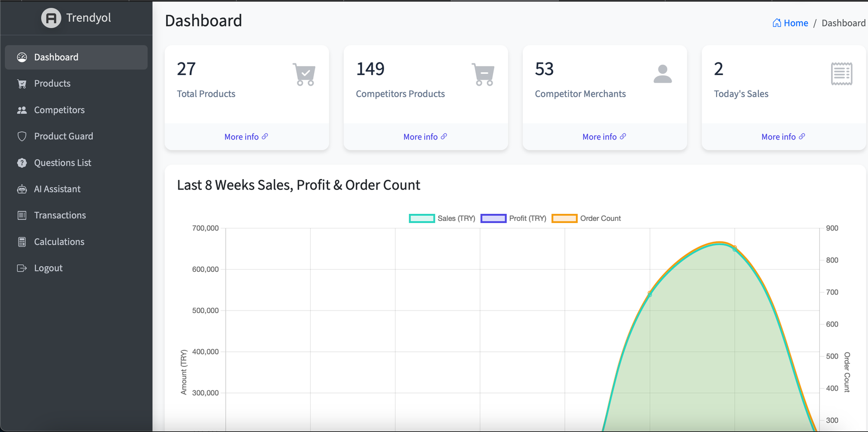Open More info under Competitor Merchants
This screenshot has height=432, width=868.
click(x=604, y=137)
